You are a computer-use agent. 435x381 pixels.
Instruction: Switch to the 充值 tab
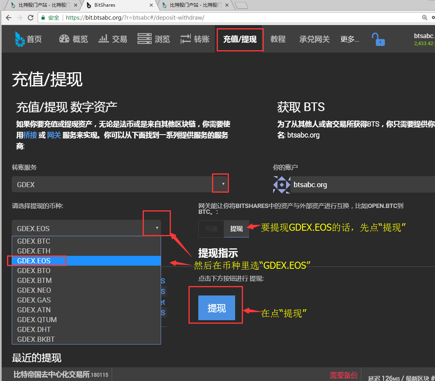211,228
